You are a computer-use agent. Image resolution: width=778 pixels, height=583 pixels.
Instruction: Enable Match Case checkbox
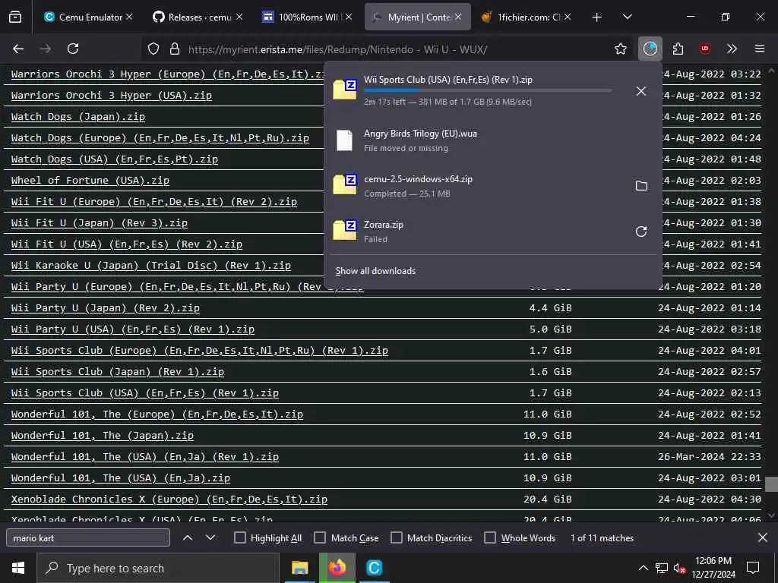pos(320,537)
